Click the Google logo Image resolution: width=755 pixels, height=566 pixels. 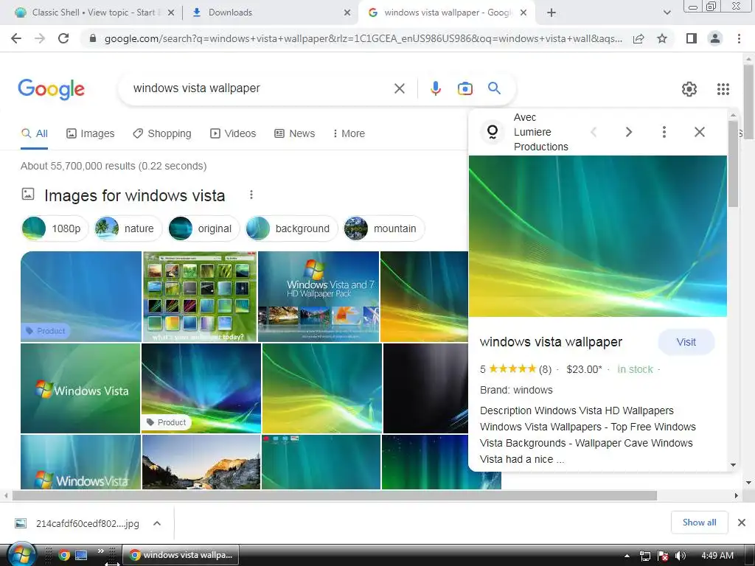click(x=52, y=89)
